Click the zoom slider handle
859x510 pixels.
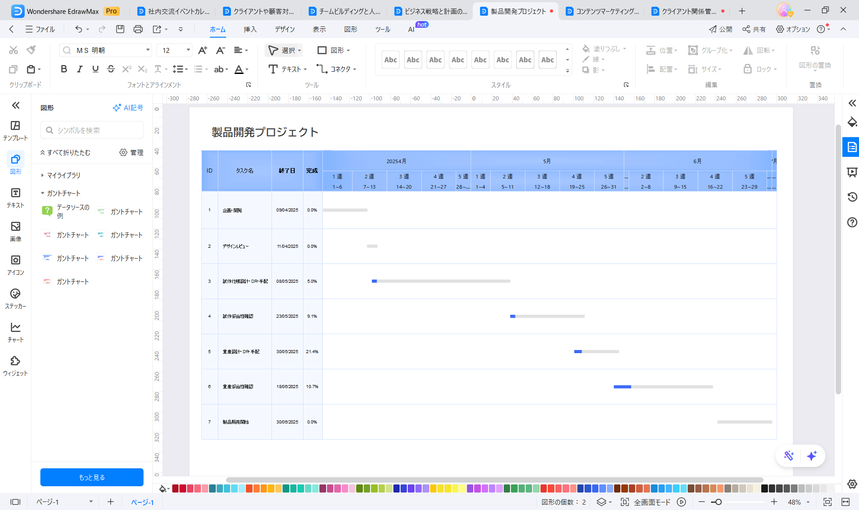pyautogui.click(x=718, y=502)
